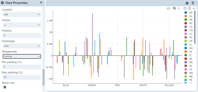The image size is (198, 92).
Task: Click the tallest purple CA bar in GREEN
Action: point(92,34)
